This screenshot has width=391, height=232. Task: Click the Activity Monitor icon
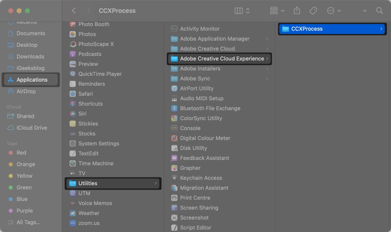[x=174, y=29]
